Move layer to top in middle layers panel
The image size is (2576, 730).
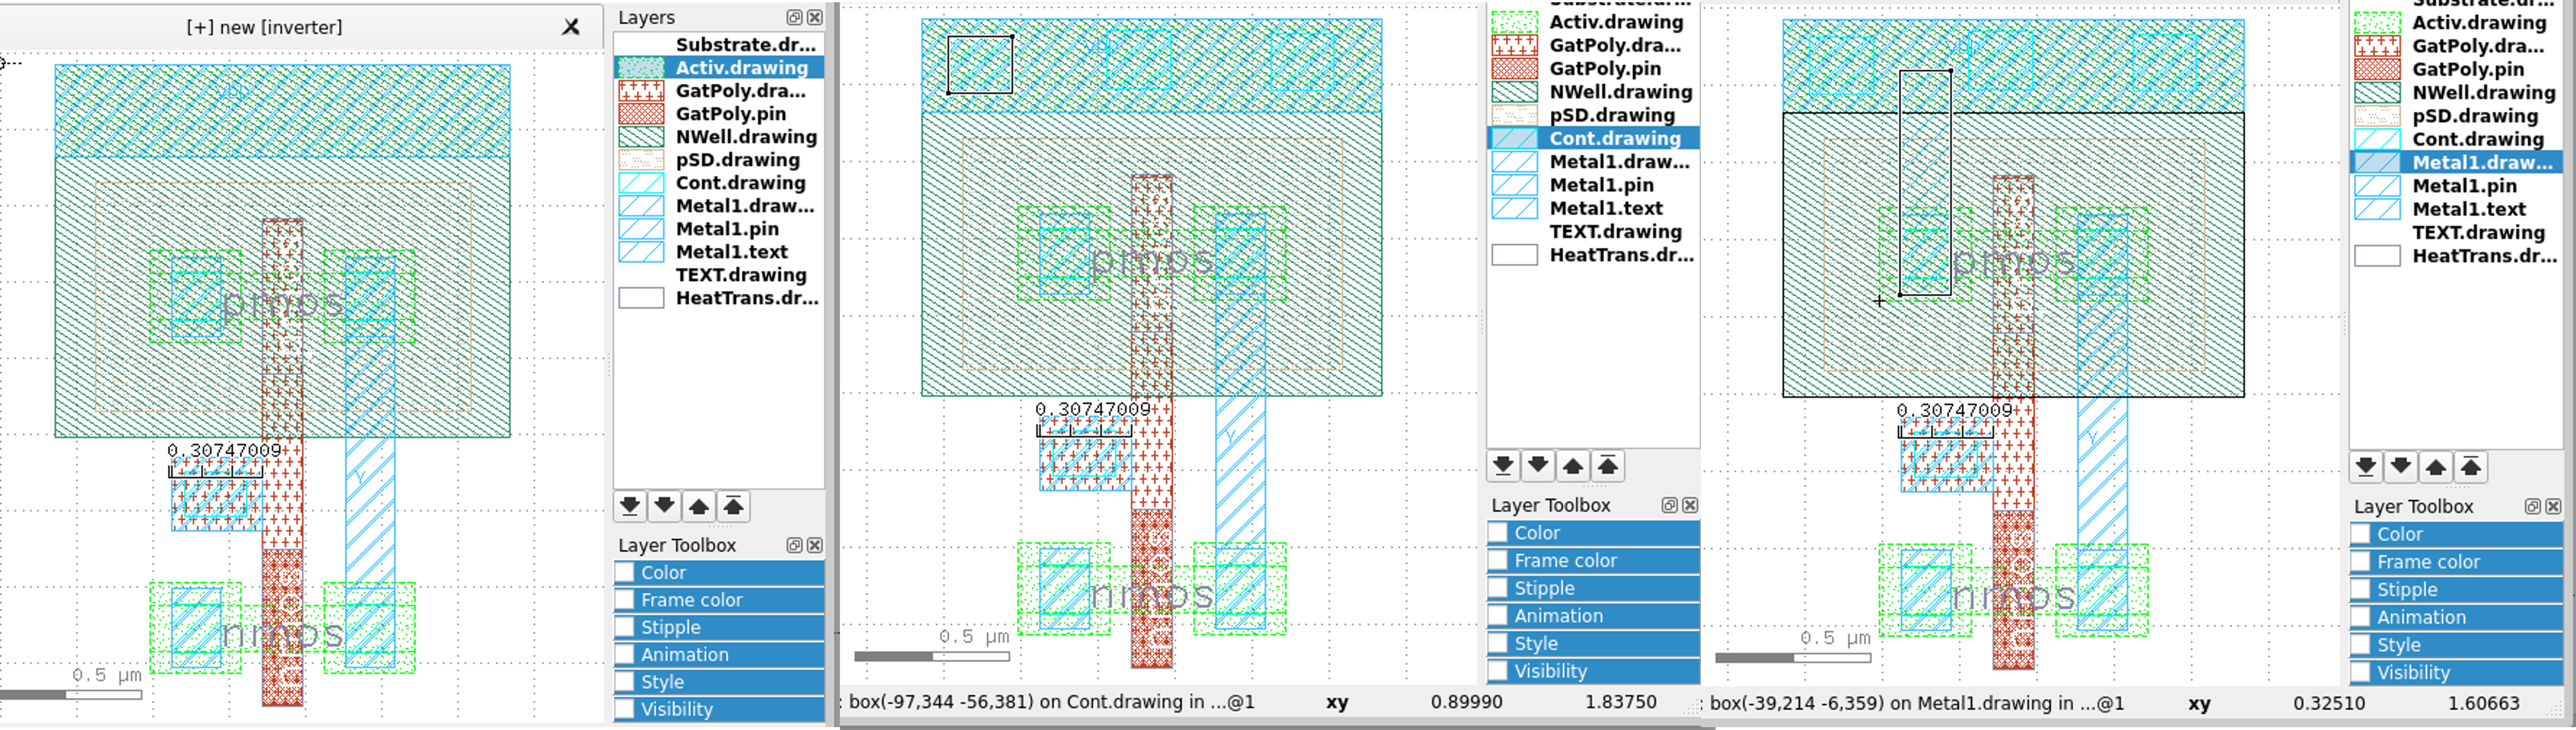[x=1608, y=466]
